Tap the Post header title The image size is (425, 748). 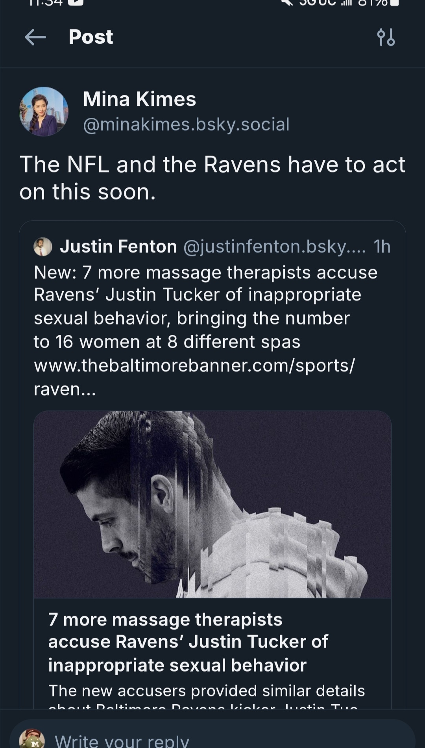tap(91, 37)
